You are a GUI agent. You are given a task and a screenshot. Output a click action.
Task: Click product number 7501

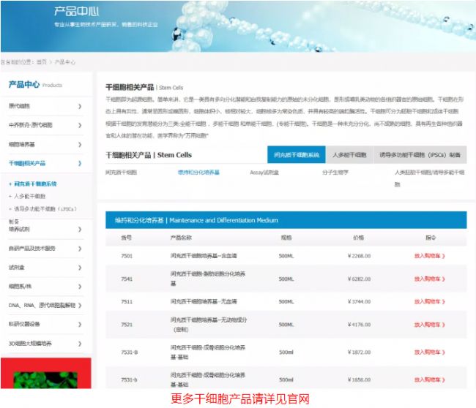coord(127,256)
